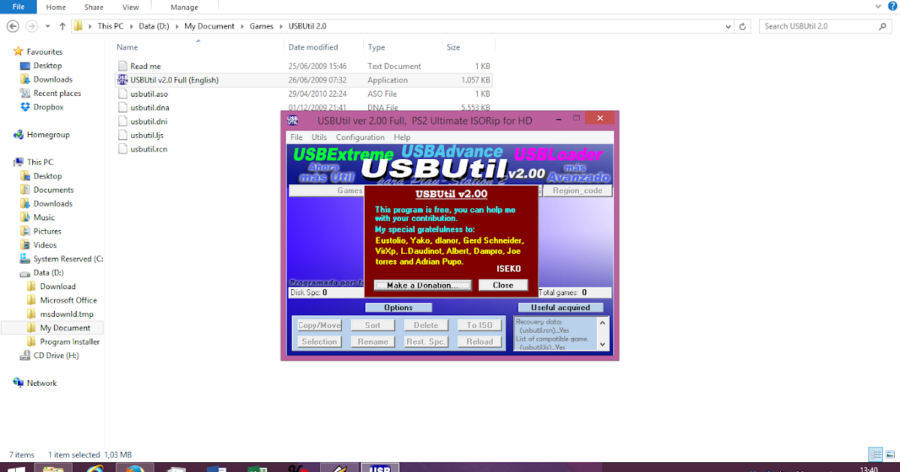Expand the ribbon with the chevron arrow
The image size is (900, 472).
tap(878, 7)
